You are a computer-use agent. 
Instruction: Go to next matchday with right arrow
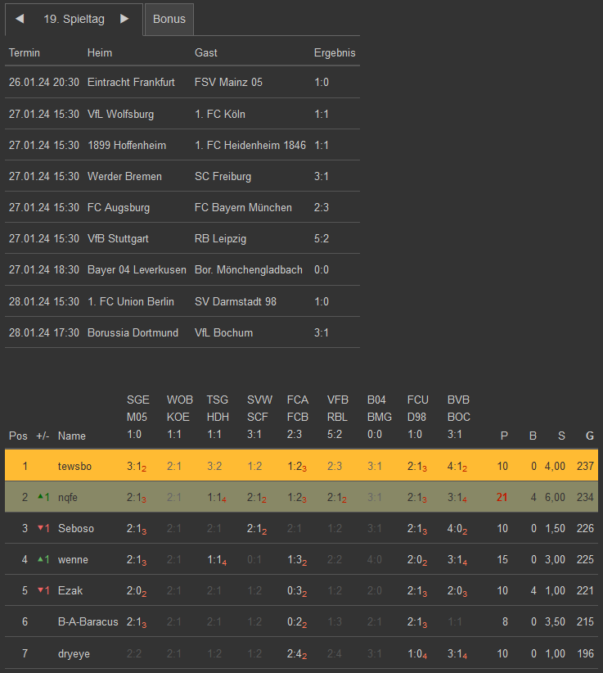[124, 19]
